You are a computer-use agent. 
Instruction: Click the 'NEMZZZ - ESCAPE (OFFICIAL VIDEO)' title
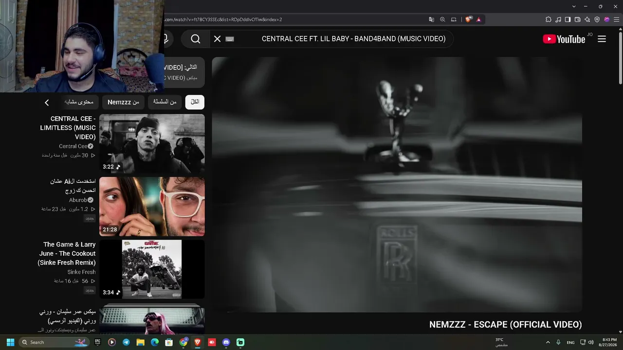506,325
